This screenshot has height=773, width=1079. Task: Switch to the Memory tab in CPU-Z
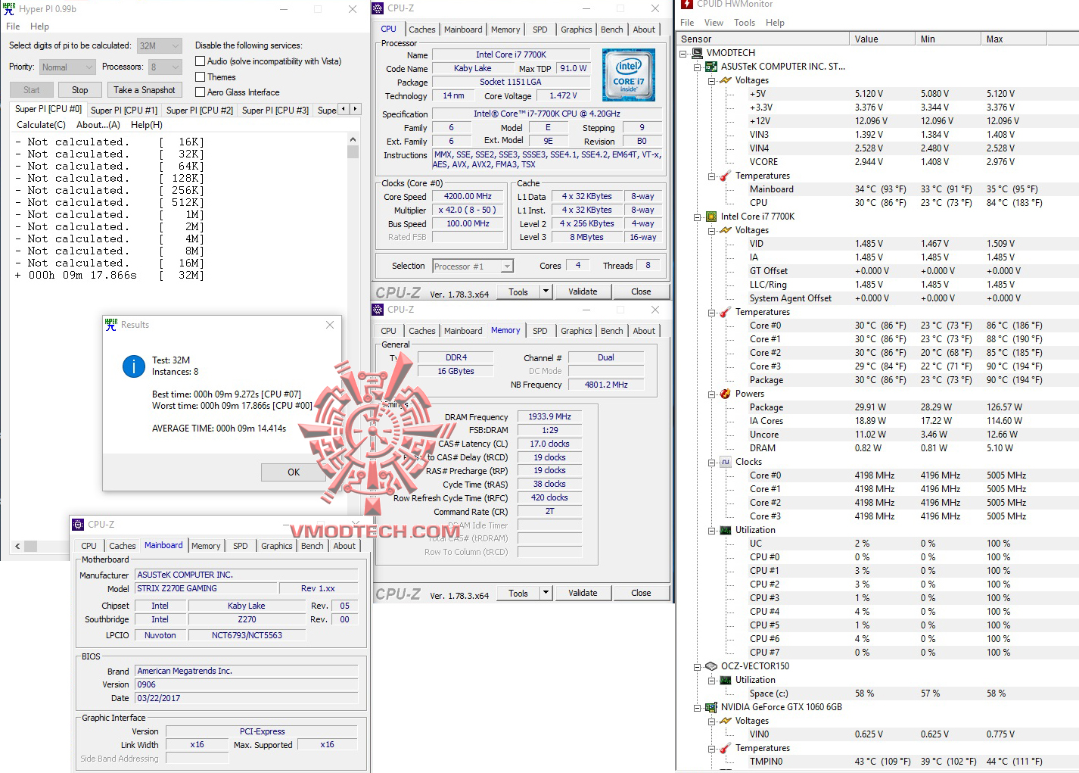pos(505,330)
